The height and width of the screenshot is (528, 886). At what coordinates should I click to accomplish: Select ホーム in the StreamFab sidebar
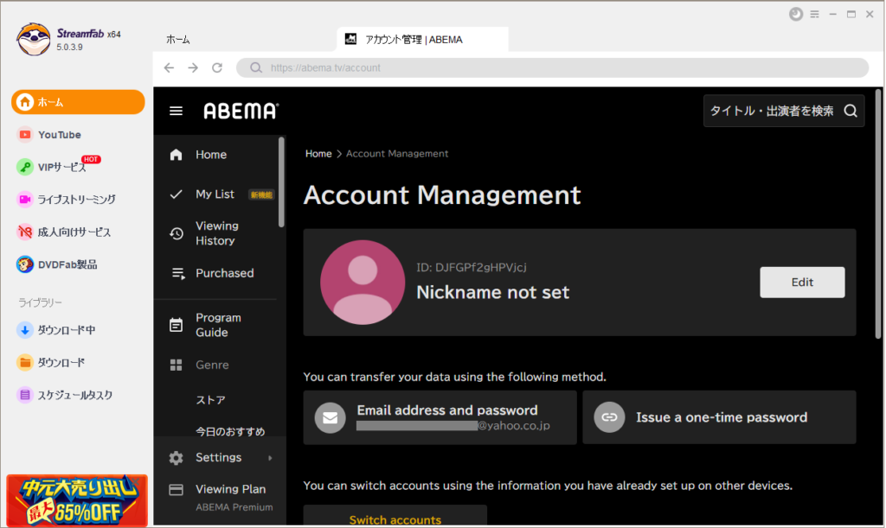[x=78, y=102]
